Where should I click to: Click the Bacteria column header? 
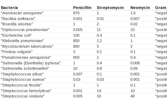coord(9,8)
